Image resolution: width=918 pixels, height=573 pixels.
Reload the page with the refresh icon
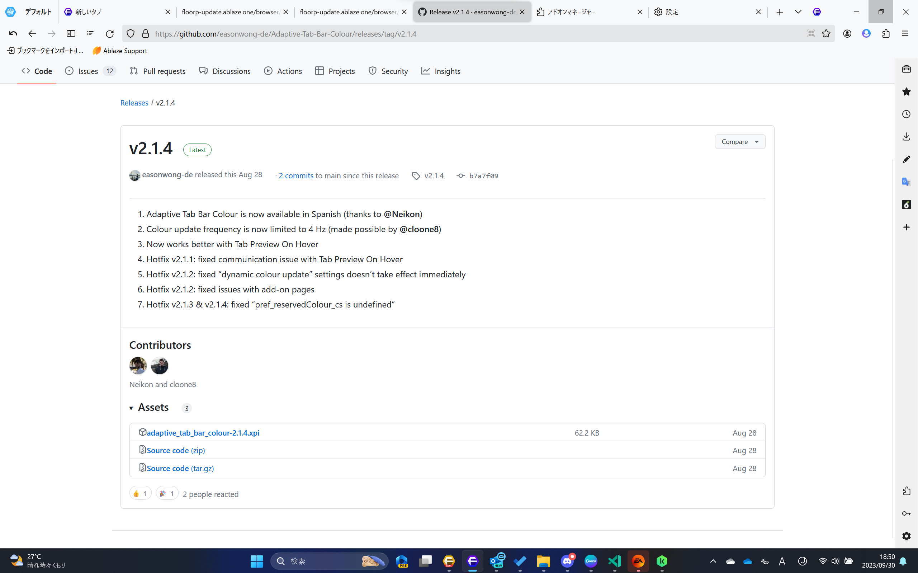click(110, 33)
